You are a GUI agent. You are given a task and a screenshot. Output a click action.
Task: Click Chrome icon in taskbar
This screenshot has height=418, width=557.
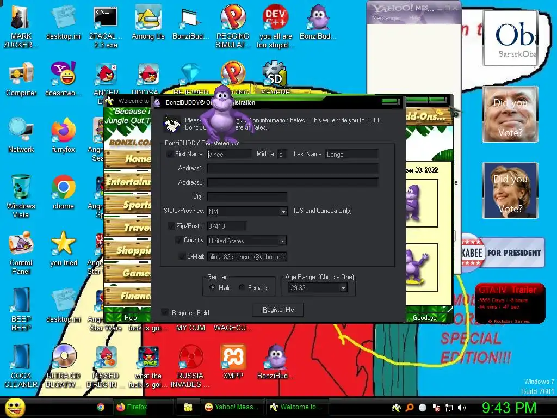(x=101, y=407)
